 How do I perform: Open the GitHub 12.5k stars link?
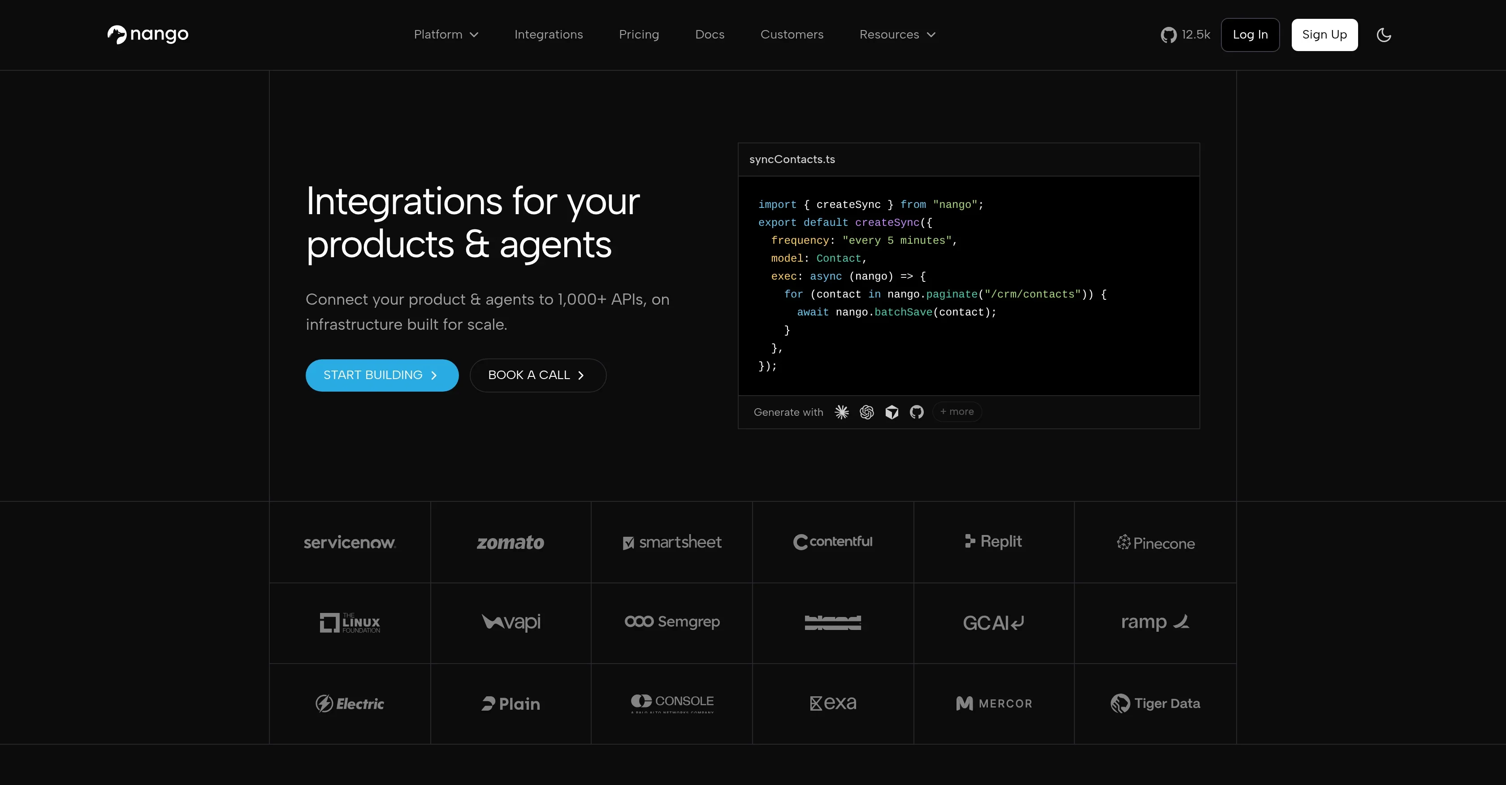(x=1185, y=35)
